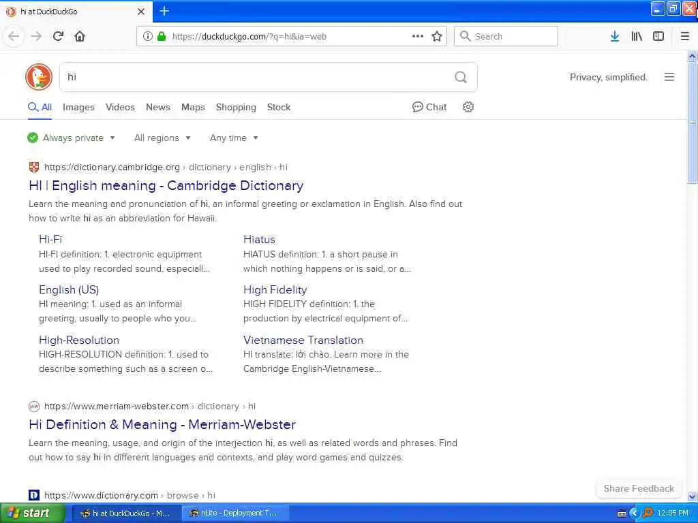Select hi at DuckDuckGo taskbar button

coord(126,513)
